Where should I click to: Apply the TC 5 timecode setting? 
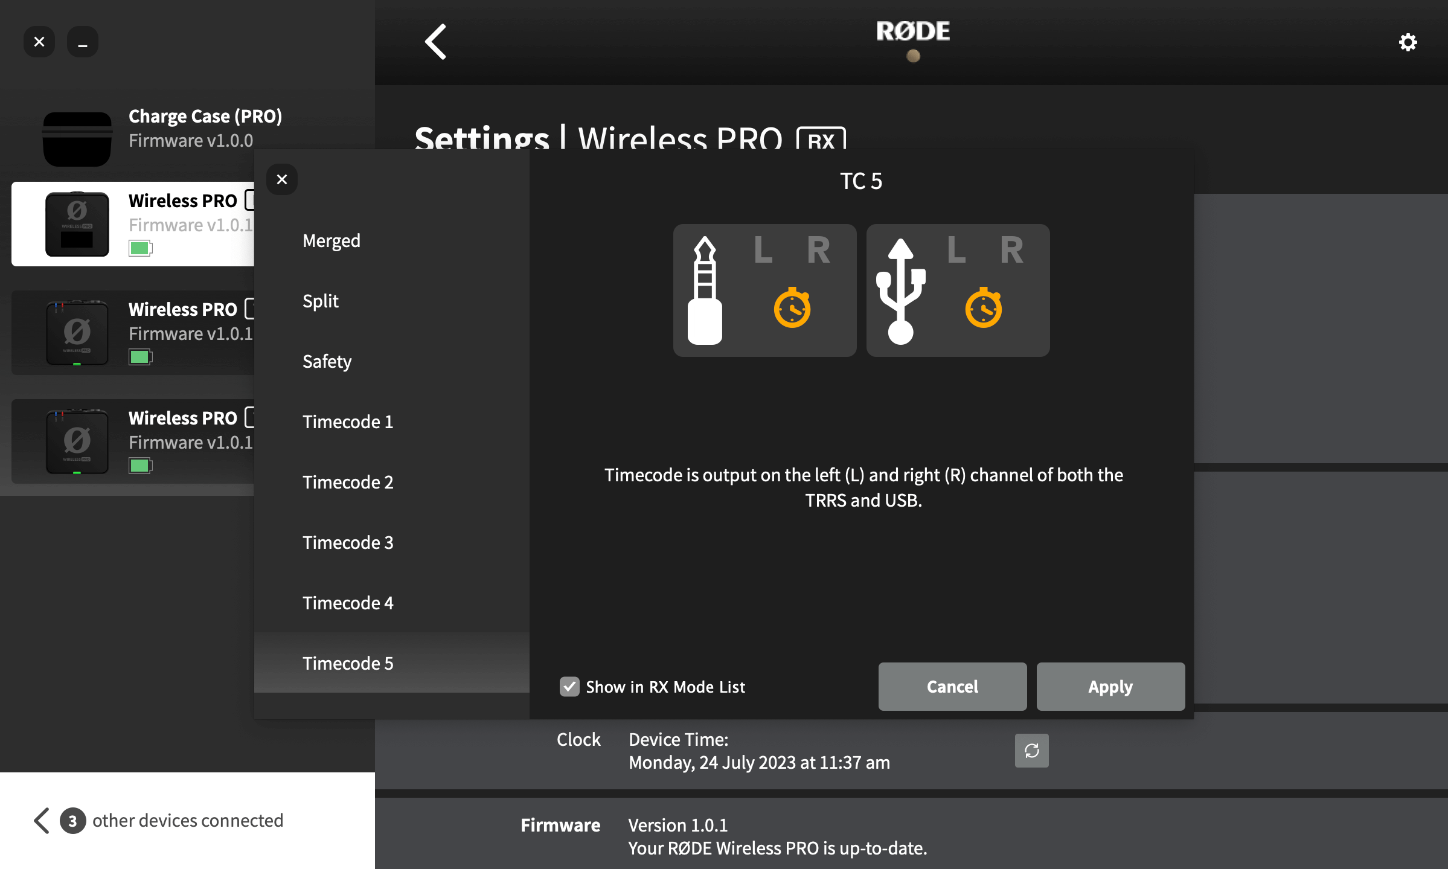(x=1110, y=686)
